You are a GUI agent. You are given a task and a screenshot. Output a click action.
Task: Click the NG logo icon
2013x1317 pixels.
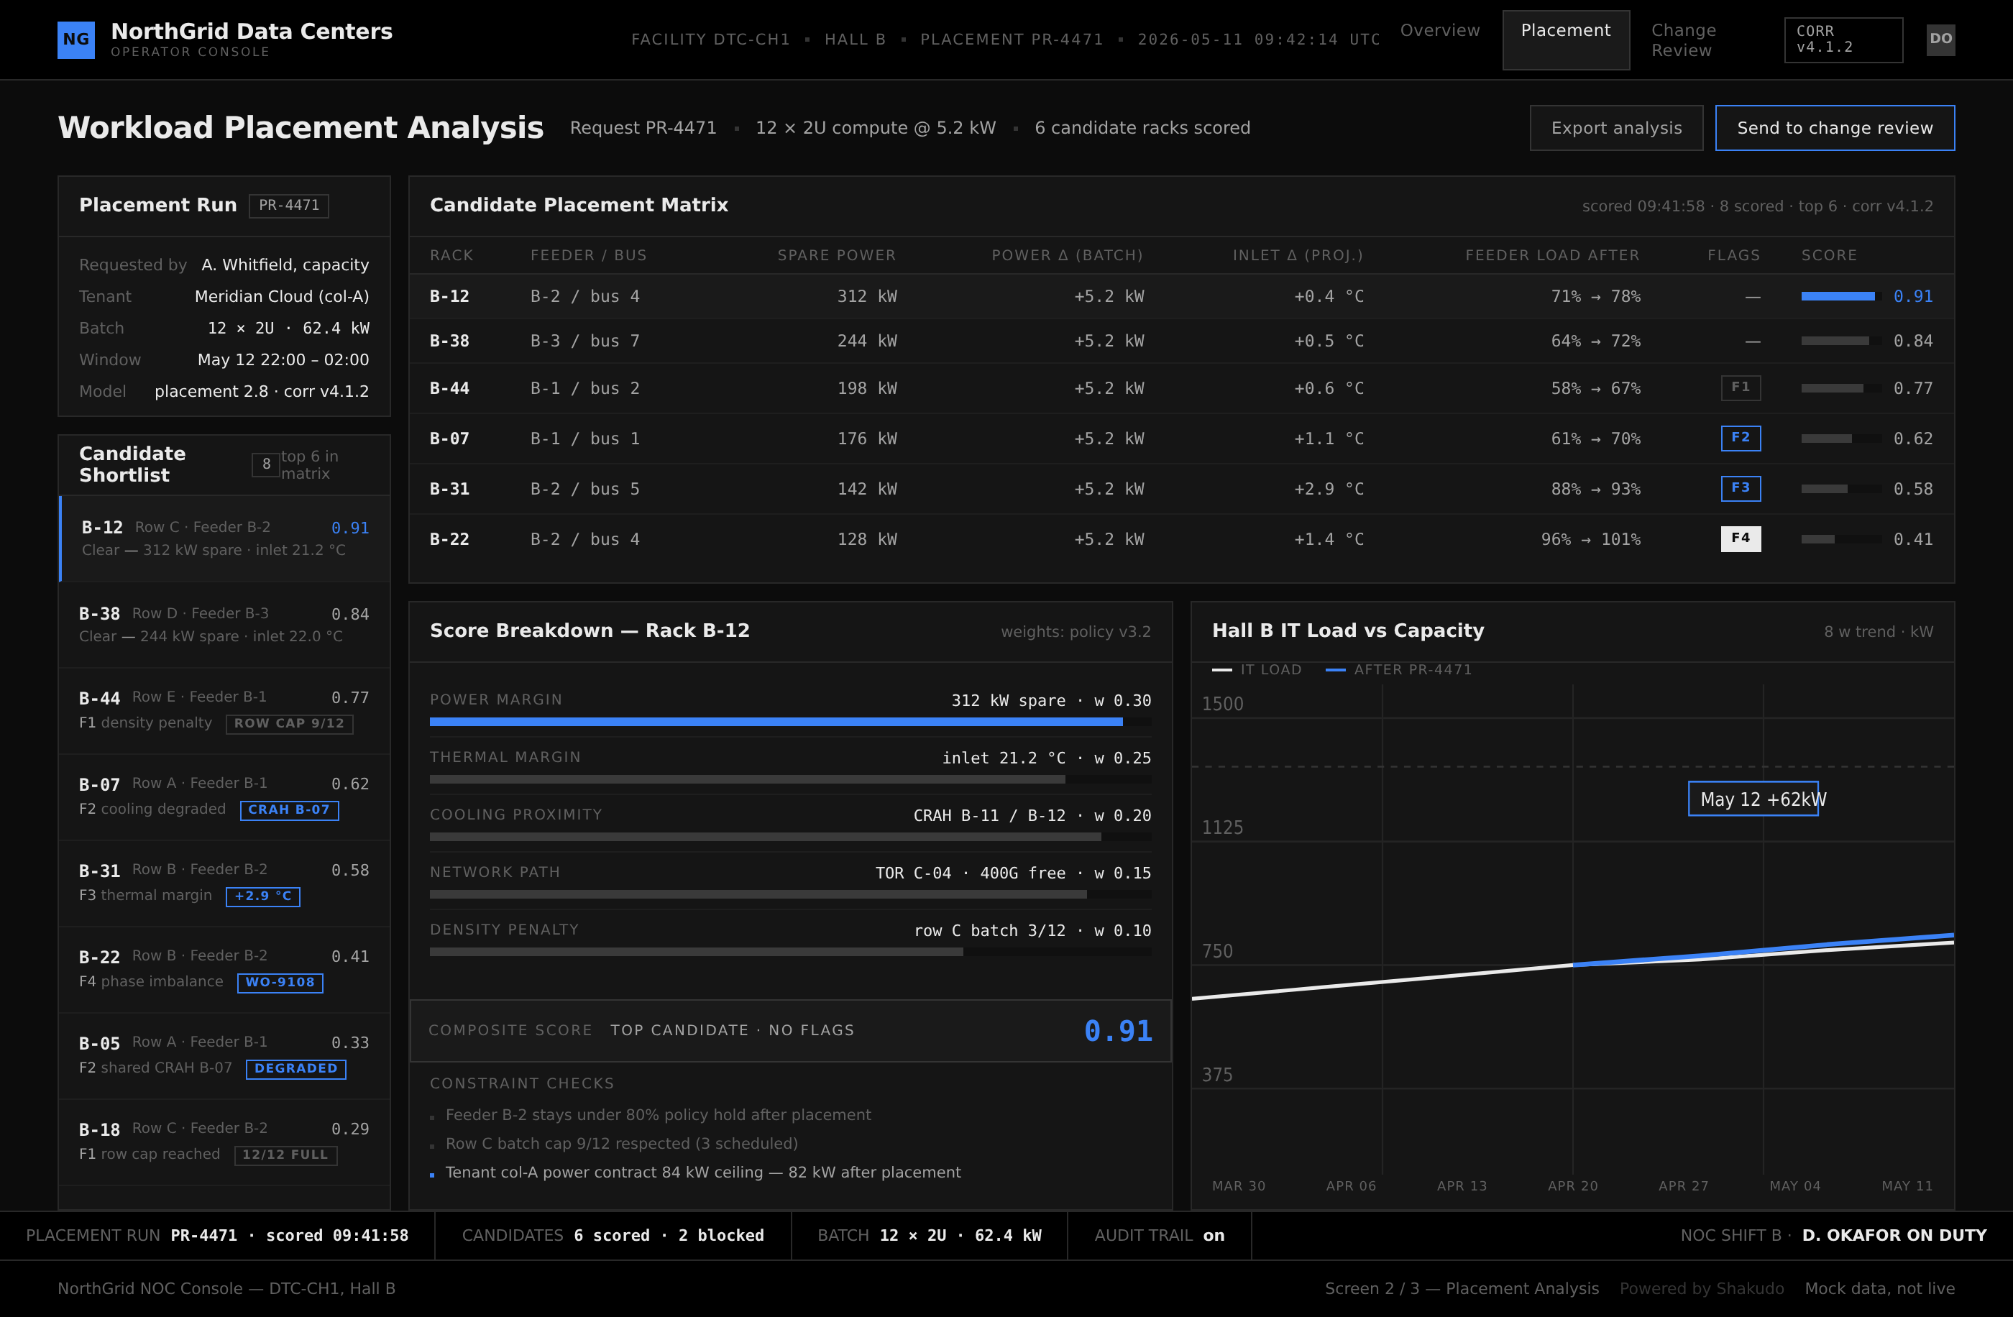(x=76, y=40)
